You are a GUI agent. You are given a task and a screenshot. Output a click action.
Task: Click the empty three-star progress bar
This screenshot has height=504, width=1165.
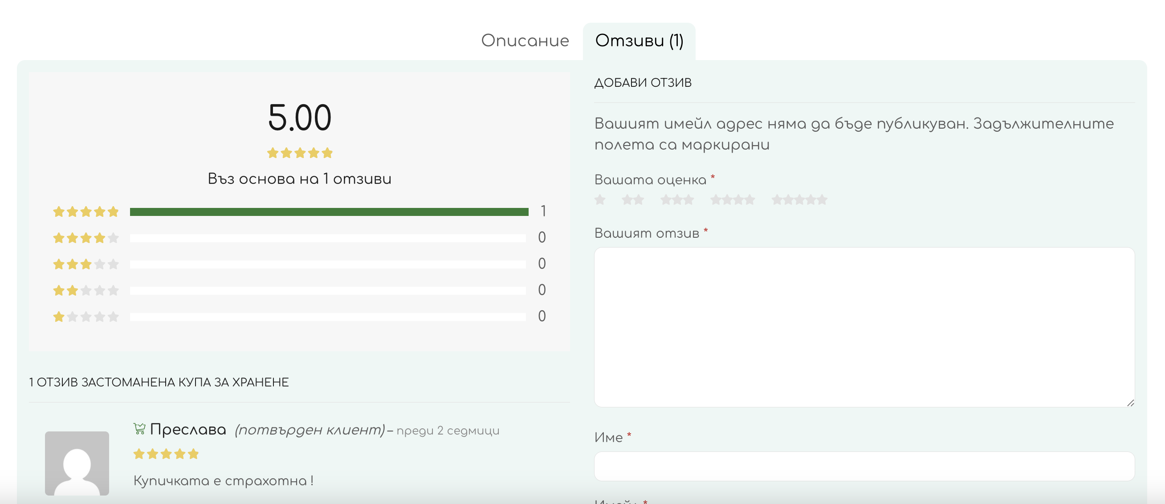328,264
